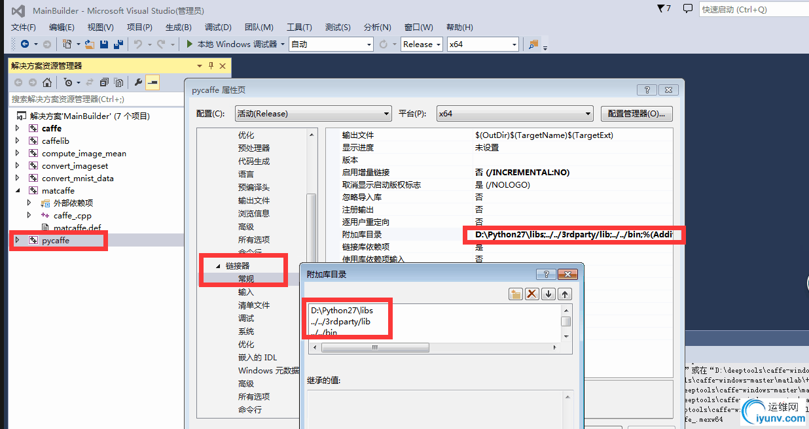
Task: Expand the convert_imageset project node
Action: point(18,165)
